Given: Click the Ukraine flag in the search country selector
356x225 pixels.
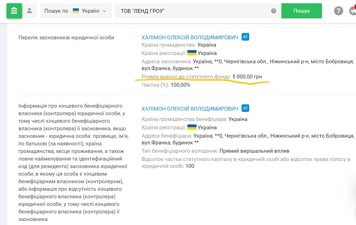Looking at the screenshot, I should coord(76,11).
